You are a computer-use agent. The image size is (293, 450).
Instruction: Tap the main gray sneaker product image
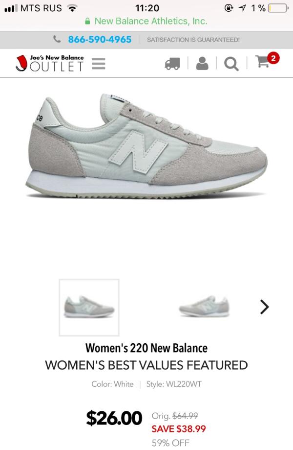pos(146,146)
